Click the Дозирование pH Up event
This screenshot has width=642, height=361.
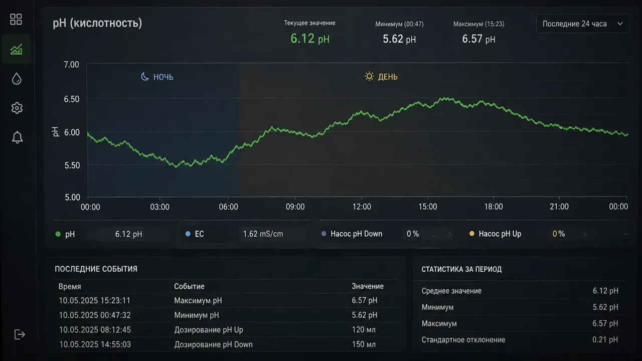[209, 329]
